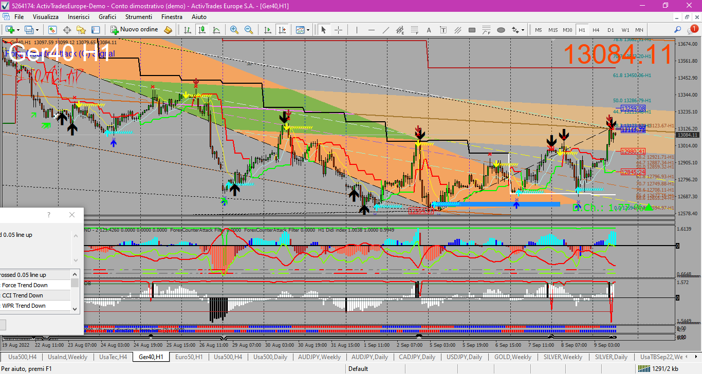Toggle the Navigator star-folder icon
The height and width of the screenshot is (374, 702).
[x=81, y=30]
